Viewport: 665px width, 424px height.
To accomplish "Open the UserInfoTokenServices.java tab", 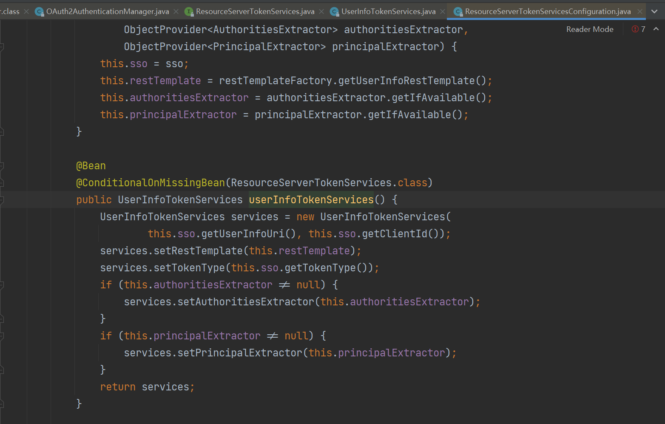I will tap(388, 11).
